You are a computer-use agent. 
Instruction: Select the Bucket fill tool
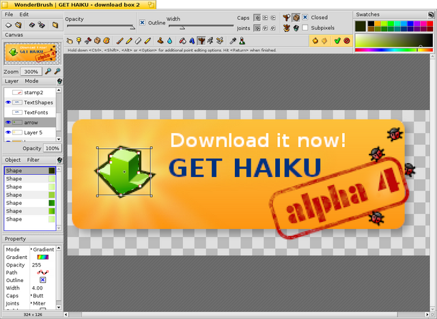[x=182, y=41]
